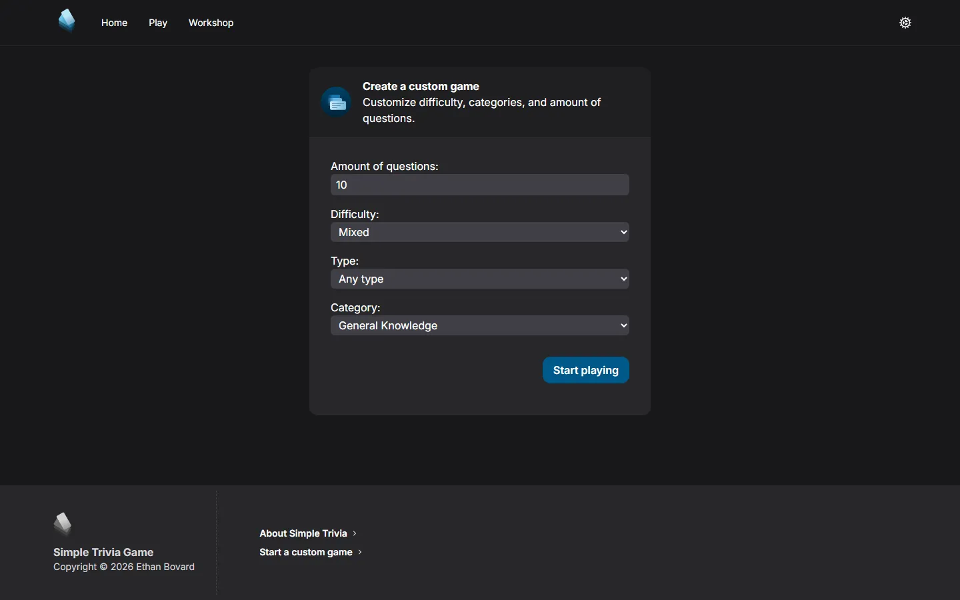Click the Create a custom game heading
The image size is (960, 600).
point(421,86)
